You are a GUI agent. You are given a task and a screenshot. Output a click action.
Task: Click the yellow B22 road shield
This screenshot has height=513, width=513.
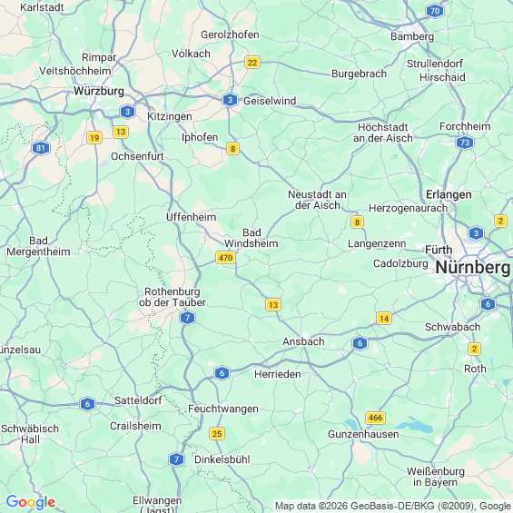(252, 62)
